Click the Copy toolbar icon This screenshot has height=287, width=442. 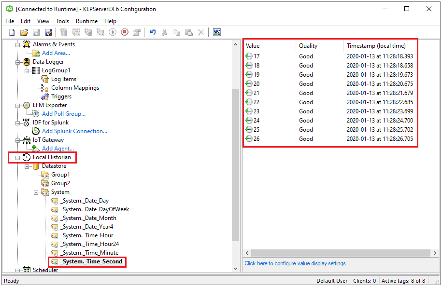coord(177,32)
